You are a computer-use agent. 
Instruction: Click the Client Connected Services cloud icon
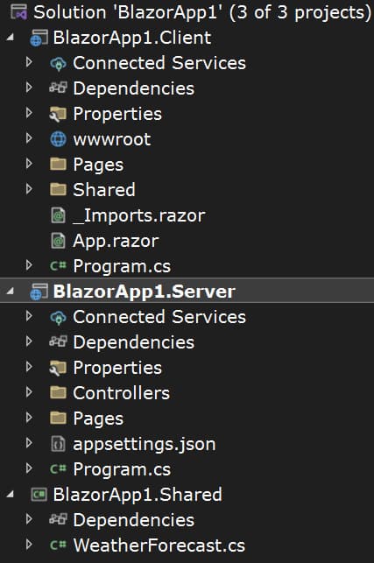coord(58,63)
